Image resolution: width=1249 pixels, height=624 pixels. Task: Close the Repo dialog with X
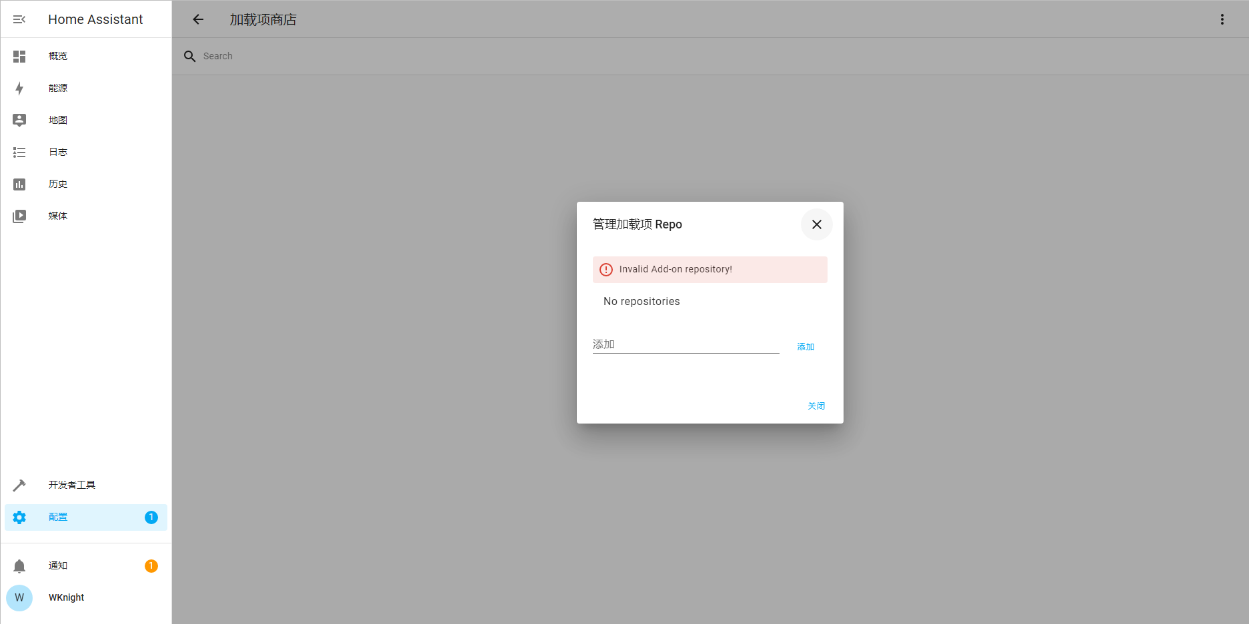pos(816,224)
